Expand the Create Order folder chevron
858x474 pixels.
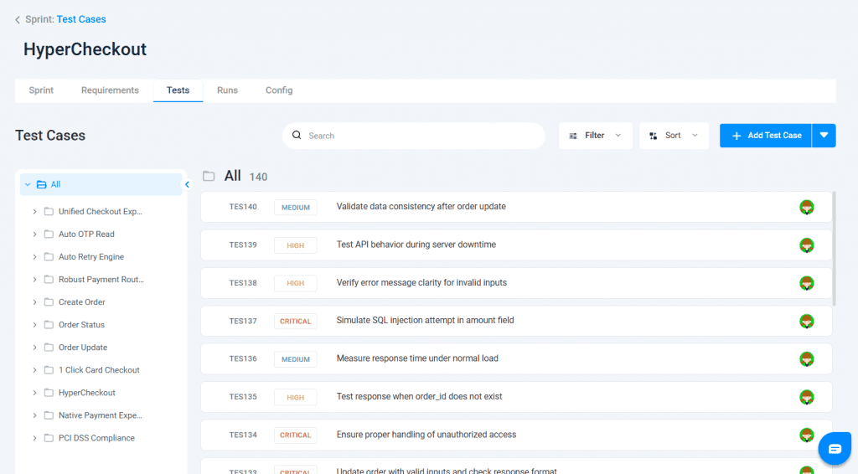coord(34,302)
